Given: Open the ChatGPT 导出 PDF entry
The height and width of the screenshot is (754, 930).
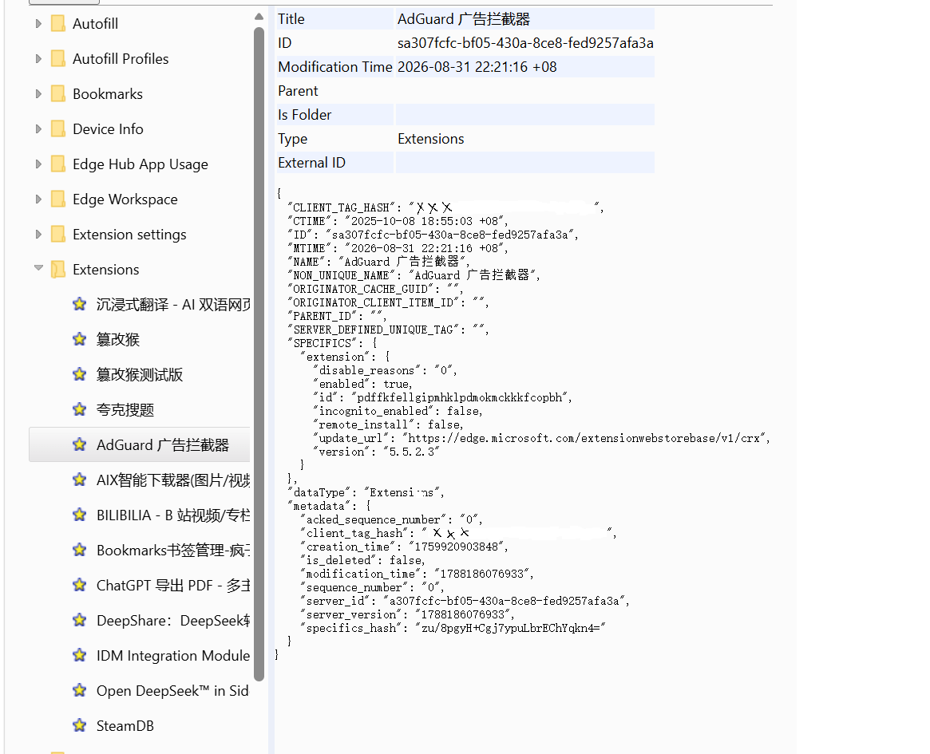Looking at the screenshot, I should (173, 585).
